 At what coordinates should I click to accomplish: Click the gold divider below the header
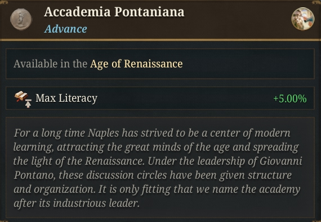[160, 40]
